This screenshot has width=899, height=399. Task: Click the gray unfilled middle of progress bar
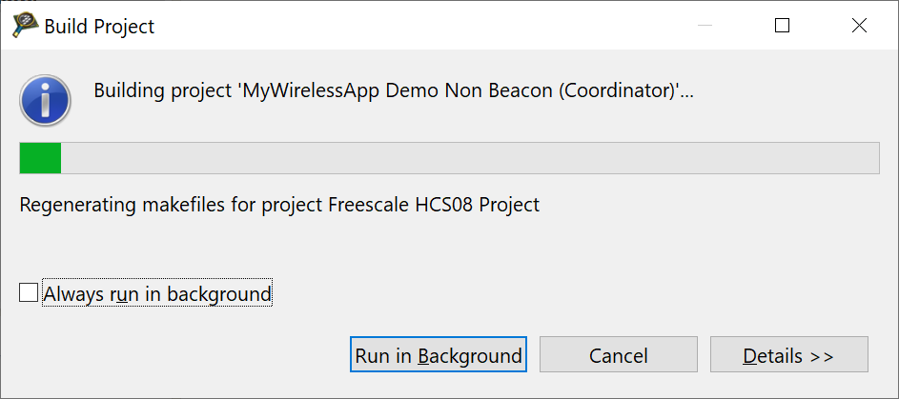pyautogui.click(x=467, y=159)
